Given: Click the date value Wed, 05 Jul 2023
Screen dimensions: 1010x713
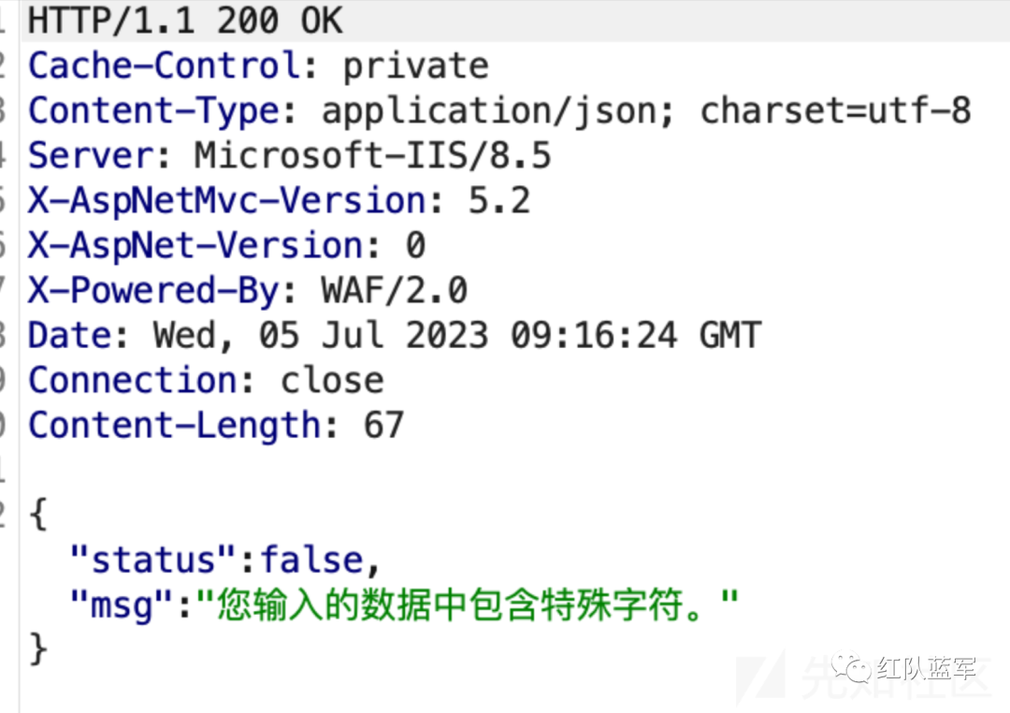Looking at the screenshot, I should [x=321, y=336].
